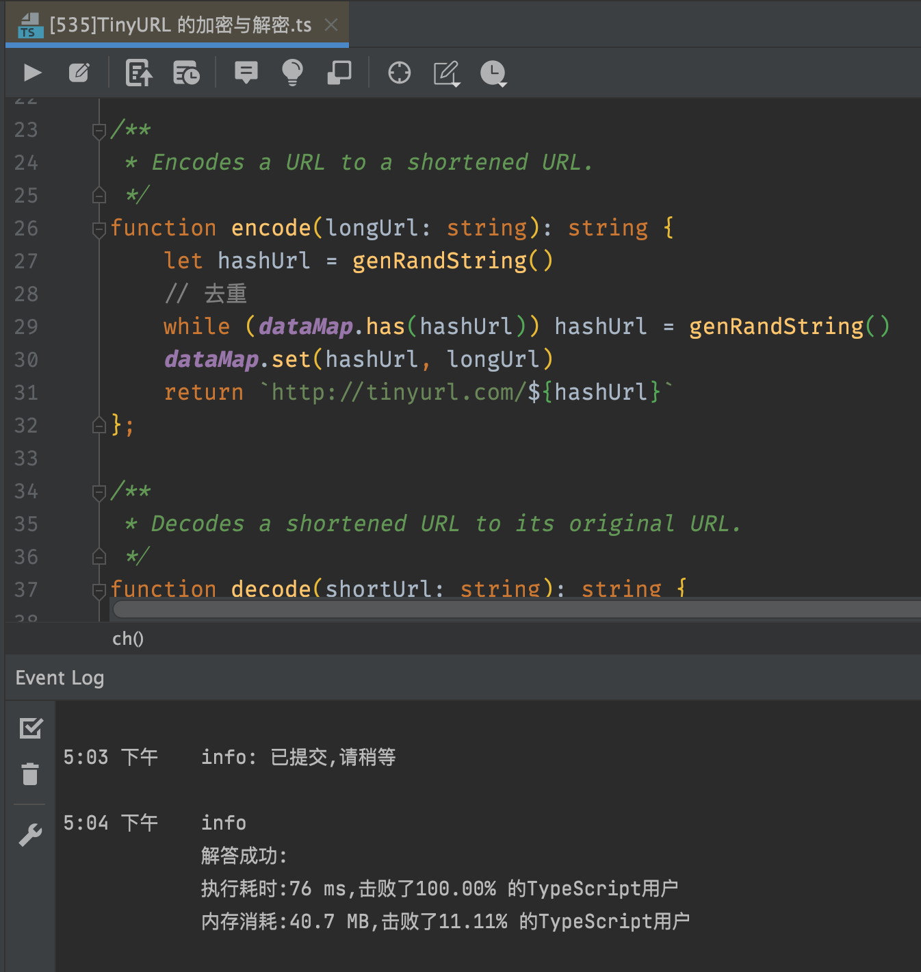921x972 pixels.
Task: Open the comments speech bubble icon
Action: coord(246,73)
